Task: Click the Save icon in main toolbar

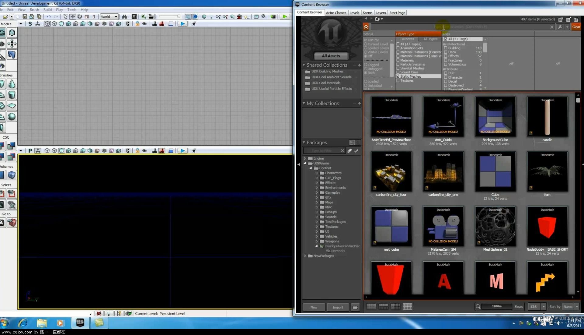Action: click(x=25, y=17)
